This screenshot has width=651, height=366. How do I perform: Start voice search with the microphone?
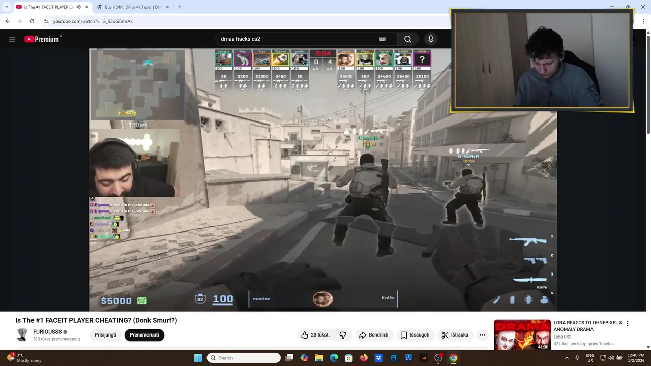click(x=431, y=39)
